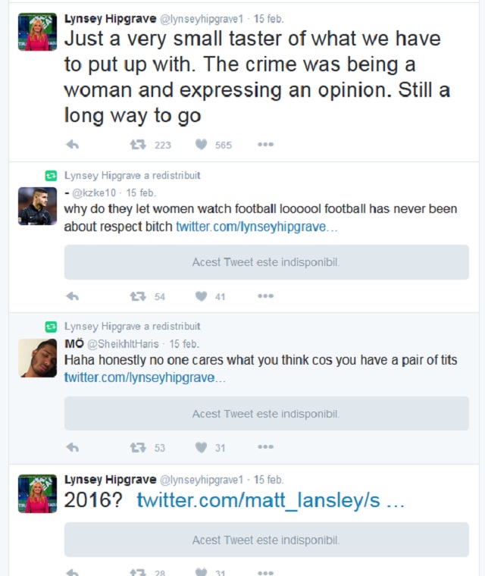Image resolution: width=485 pixels, height=576 pixels.
Task: Reply to the 'Just a very small taster' tweet
Action: tap(73, 145)
